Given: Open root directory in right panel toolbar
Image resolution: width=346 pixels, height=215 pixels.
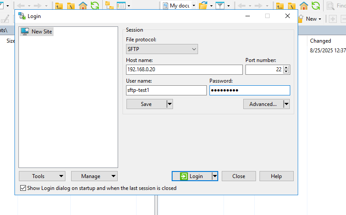Looking at the screenshot, I should pyautogui.click(x=292, y=6).
